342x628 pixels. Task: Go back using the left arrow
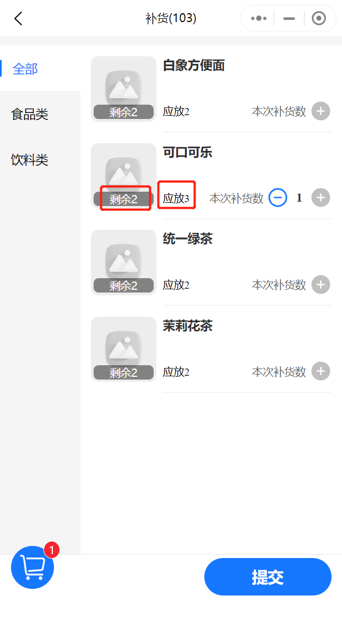(x=18, y=18)
